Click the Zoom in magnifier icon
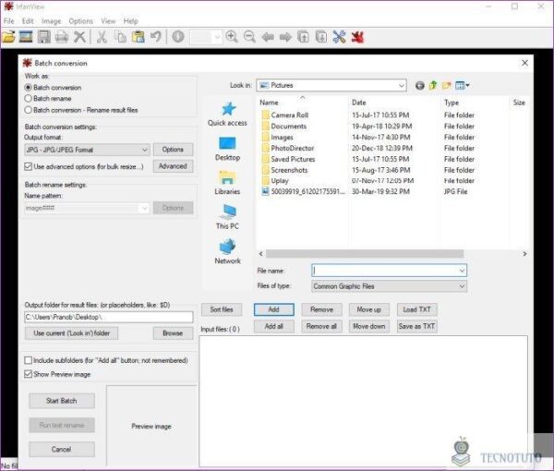Screen dimensions: 554x471 [x=232, y=37]
